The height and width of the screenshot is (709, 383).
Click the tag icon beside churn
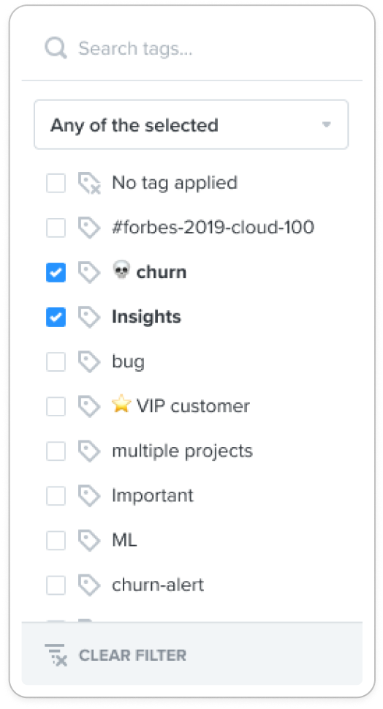[x=89, y=272]
